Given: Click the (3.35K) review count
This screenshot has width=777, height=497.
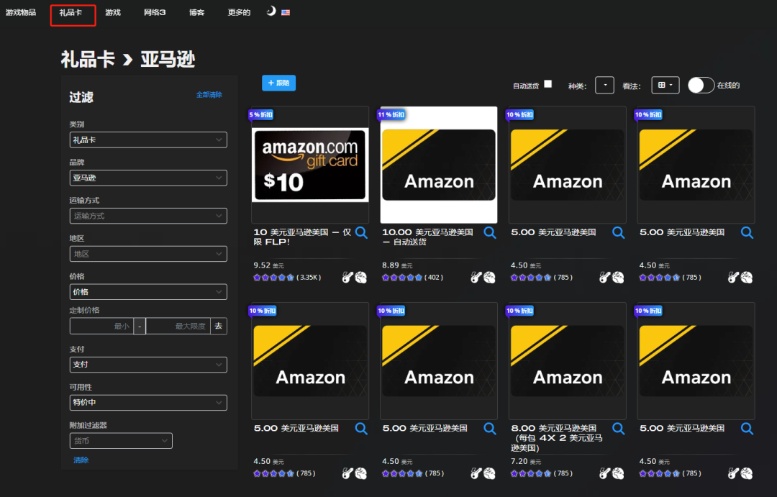Looking at the screenshot, I should point(309,278).
